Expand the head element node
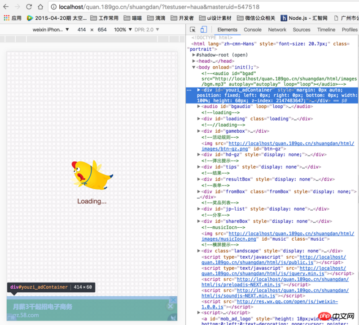 coord(194,61)
